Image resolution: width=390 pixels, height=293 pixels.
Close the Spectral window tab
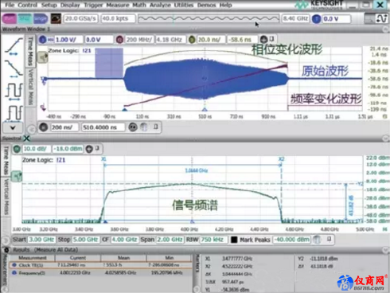[26, 139]
